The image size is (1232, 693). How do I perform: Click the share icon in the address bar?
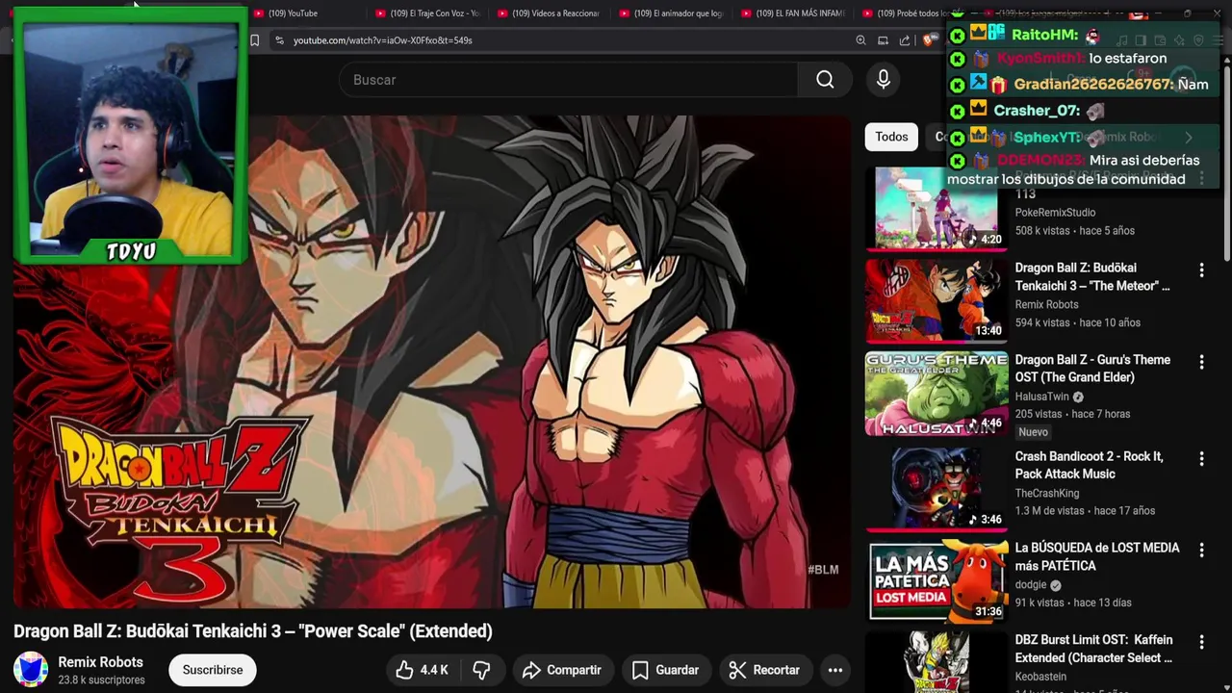click(905, 40)
